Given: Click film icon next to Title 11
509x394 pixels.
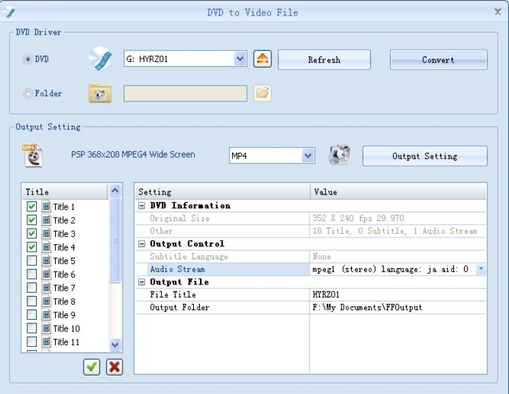Looking at the screenshot, I should (x=46, y=342).
